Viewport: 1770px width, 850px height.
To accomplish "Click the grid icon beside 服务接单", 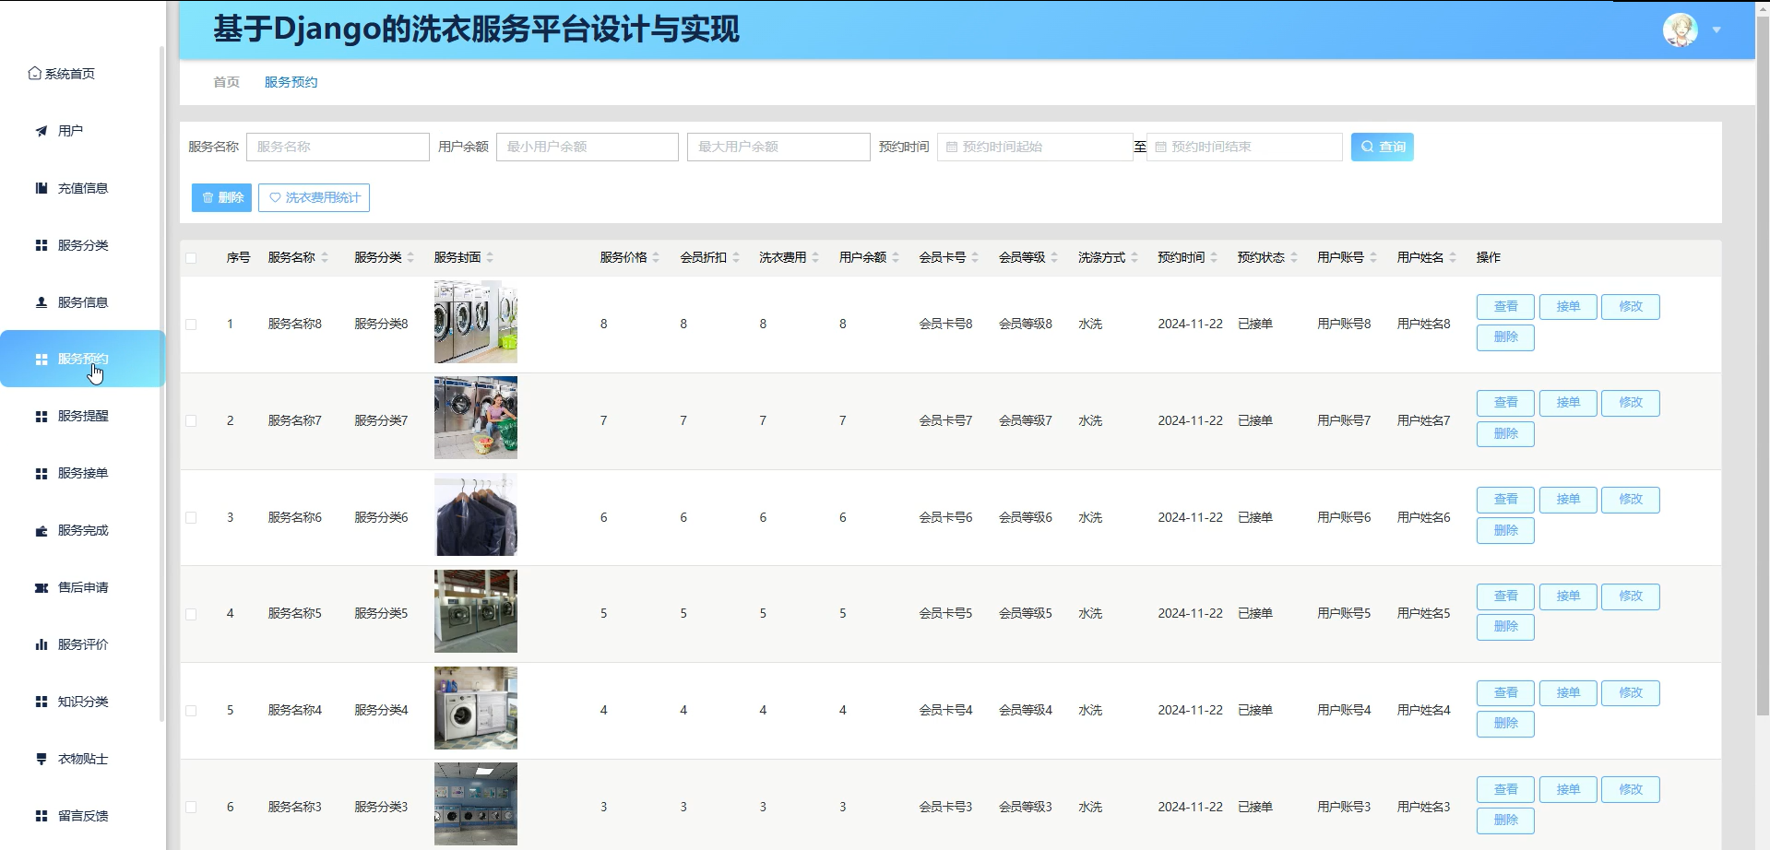I will tap(42, 474).
